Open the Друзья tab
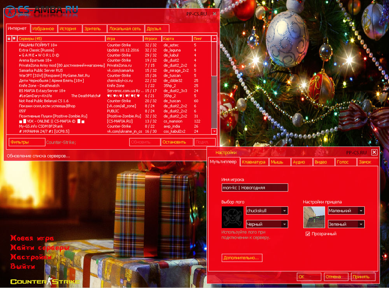The height and width of the screenshot is (288, 389). click(x=157, y=28)
